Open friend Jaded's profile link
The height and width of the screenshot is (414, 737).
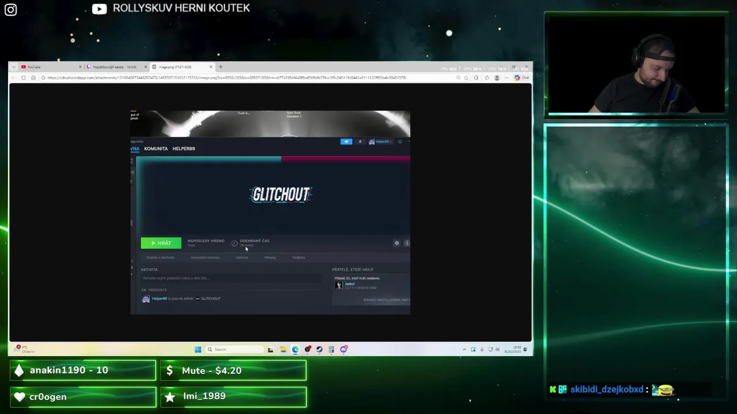pyautogui.click(x=349, y=283)
